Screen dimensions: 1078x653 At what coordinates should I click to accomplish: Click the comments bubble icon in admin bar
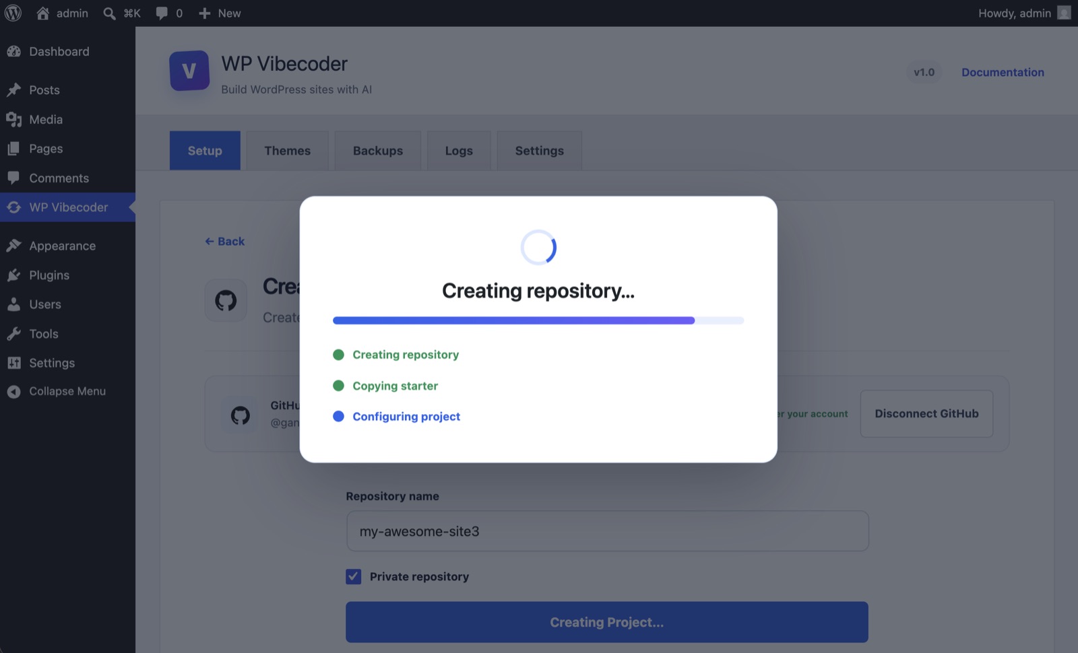click(x=162, y=13)
